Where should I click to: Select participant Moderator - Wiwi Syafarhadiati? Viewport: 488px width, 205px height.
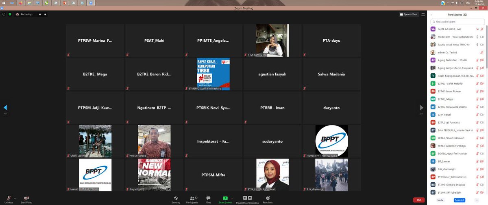pos(457,37)
